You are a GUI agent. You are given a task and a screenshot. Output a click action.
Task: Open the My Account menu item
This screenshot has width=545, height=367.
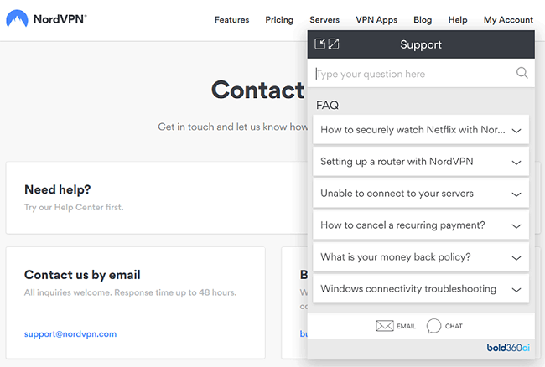pos(508,20)
